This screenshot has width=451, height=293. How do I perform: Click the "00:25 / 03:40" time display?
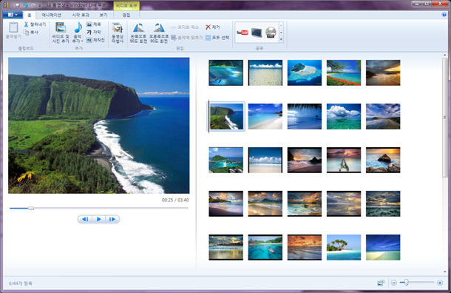point(175,200)
